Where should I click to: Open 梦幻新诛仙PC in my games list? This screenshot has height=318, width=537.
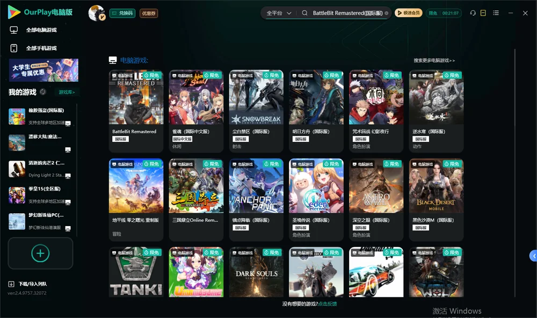tap(40, 221)
